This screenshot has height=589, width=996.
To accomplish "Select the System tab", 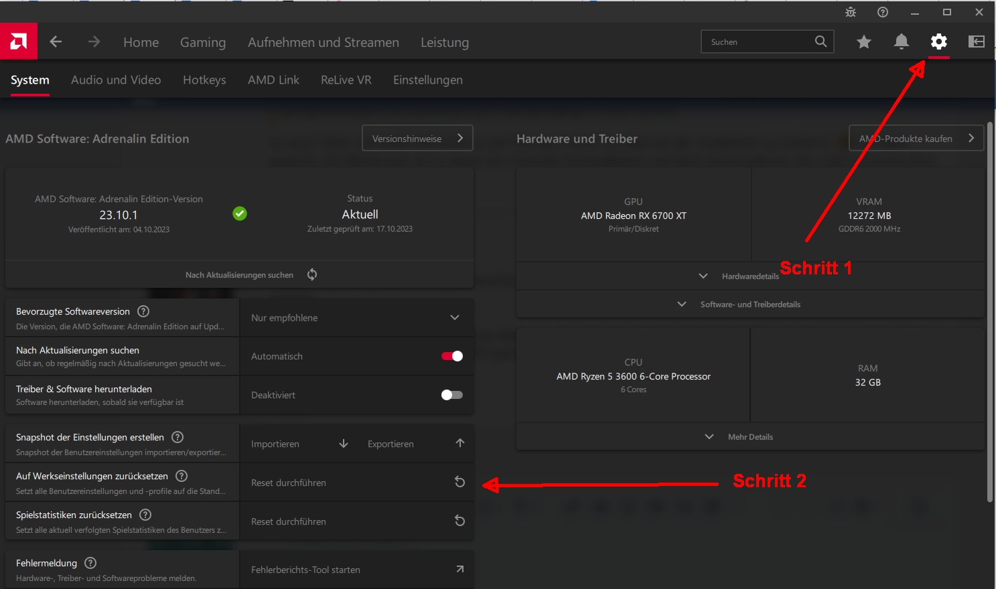I will [x=30, y=80].
